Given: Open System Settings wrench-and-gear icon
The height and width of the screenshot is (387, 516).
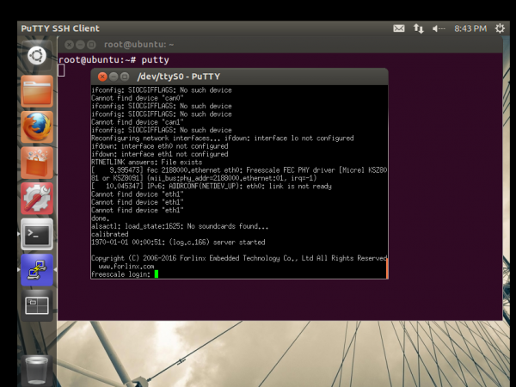Looking at the screenshot, I should [x=37, y=198].
